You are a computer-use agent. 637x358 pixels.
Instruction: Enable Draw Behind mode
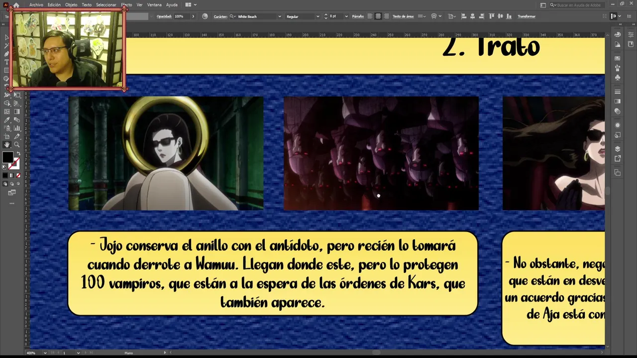11,184
